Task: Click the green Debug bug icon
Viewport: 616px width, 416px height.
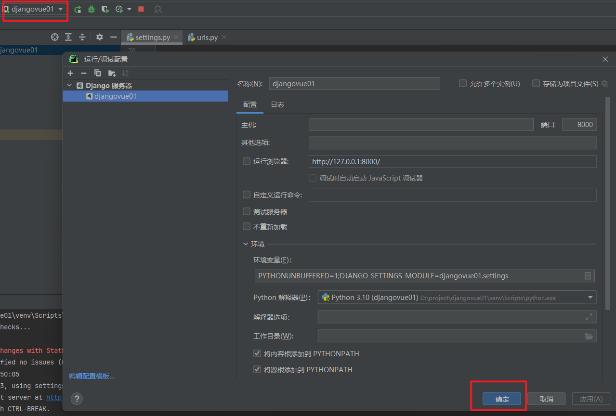Action: click(x=91, y=9)
